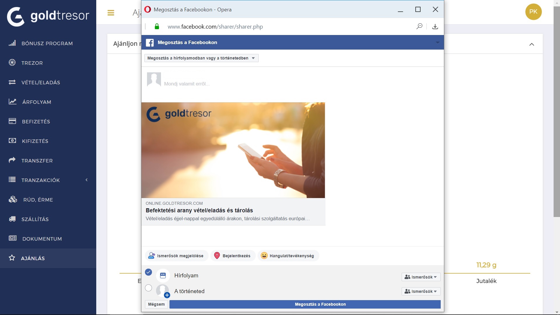Click the Bejelentkezés check-in button
Screen dimensions: 560x315
click(233, 256)
